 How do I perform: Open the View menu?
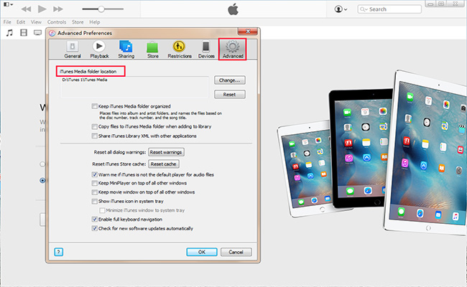pyautogui.click(x=36, y=22)
